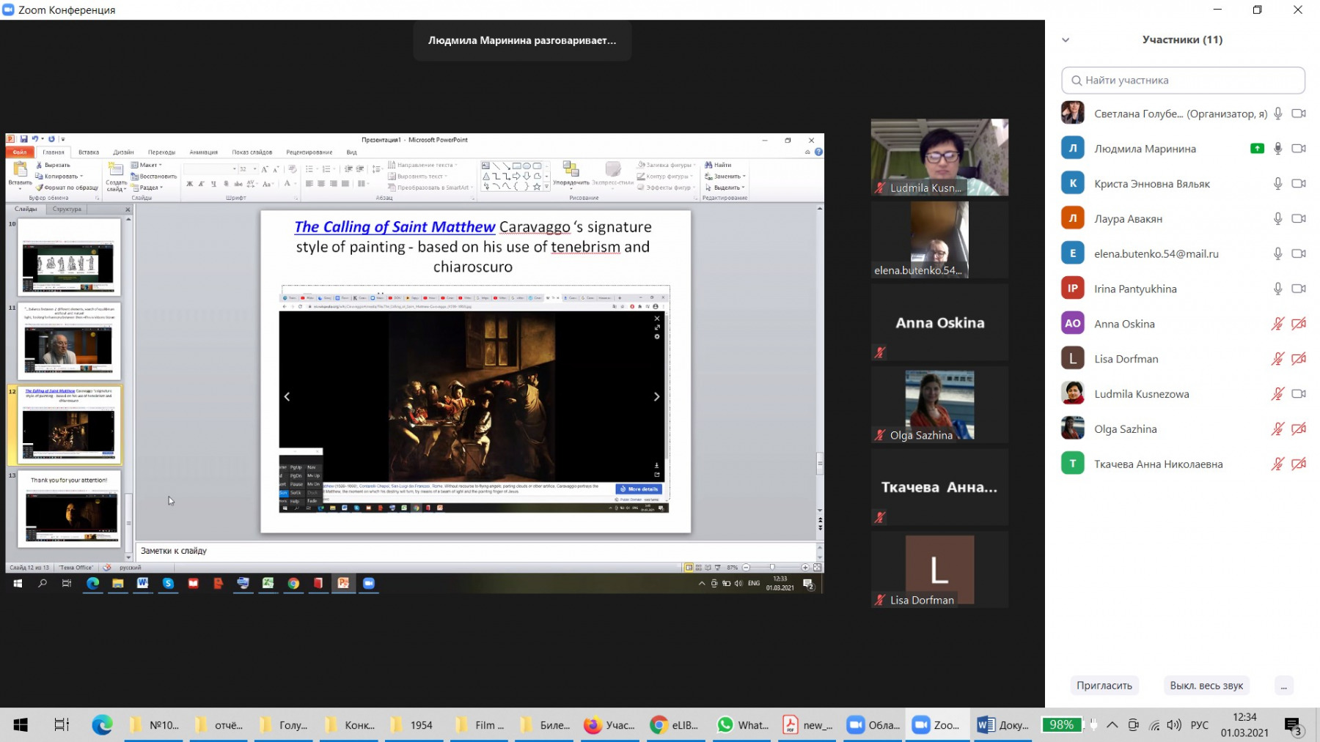Click camera icon for Irina Pantyukhina
The width and height of the screenshot is (1320, 742).
[1299, 289]
